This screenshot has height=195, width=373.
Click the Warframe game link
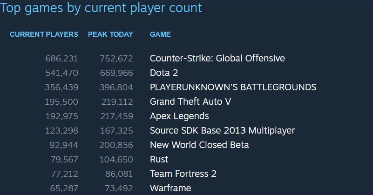pyautogui.click(x=170, y=188)
